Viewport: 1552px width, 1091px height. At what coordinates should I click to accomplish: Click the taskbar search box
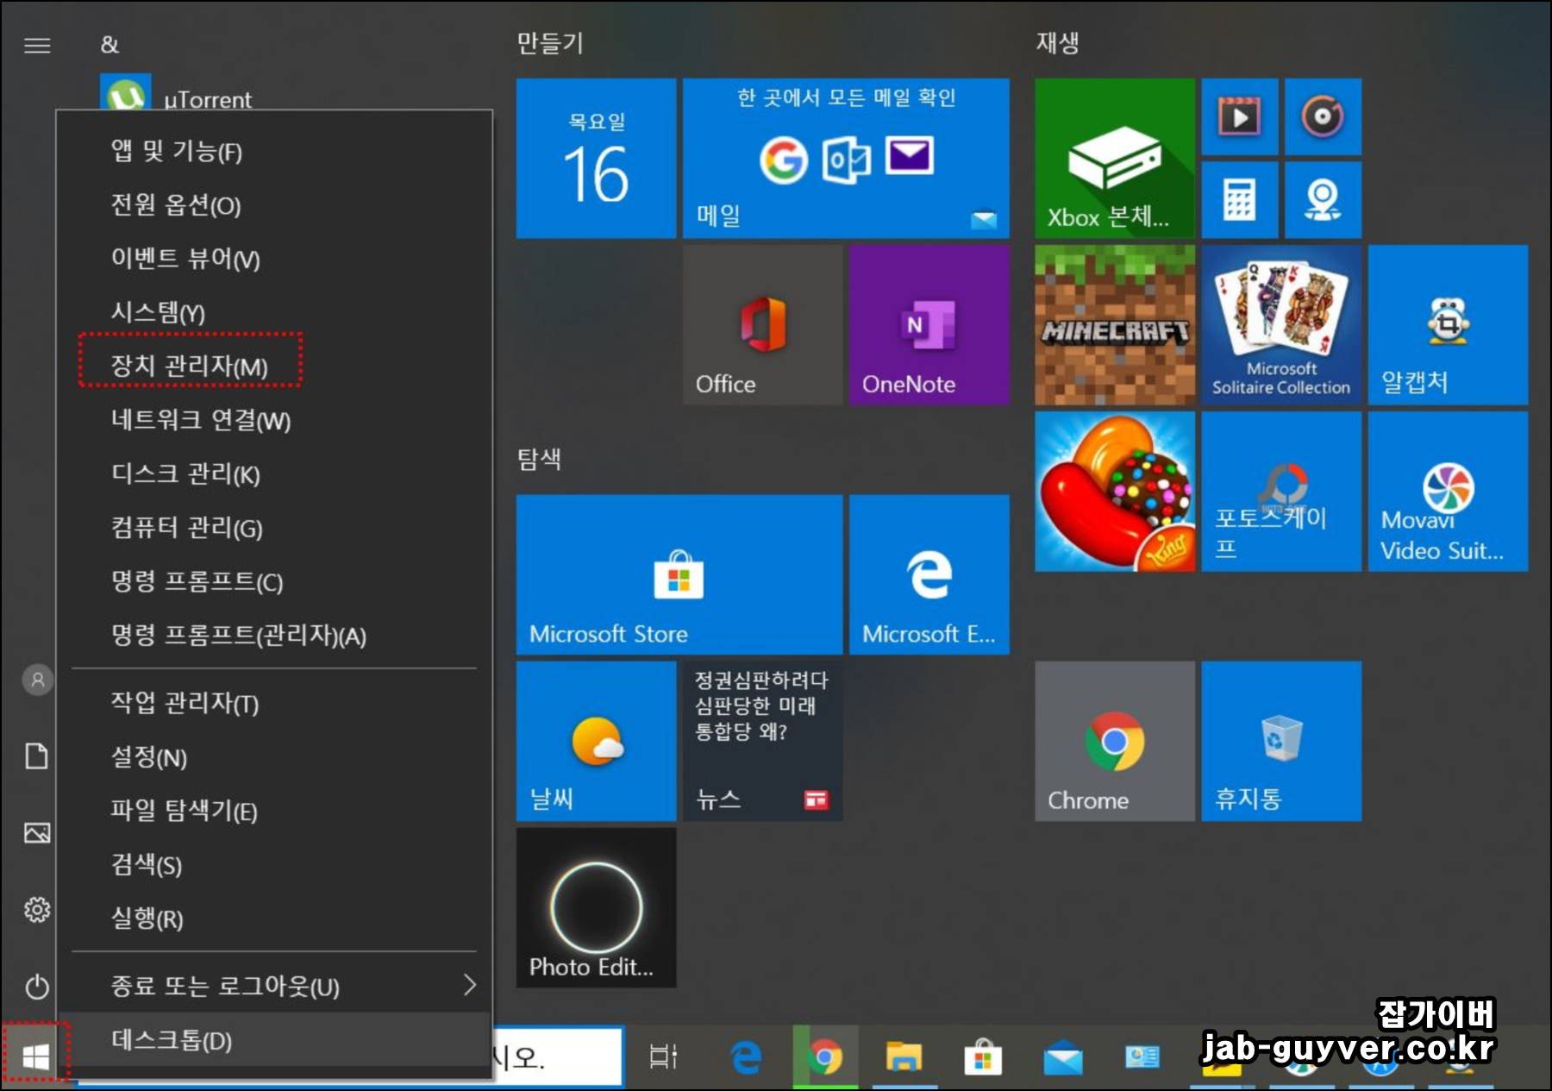[x=557, y=1056]
